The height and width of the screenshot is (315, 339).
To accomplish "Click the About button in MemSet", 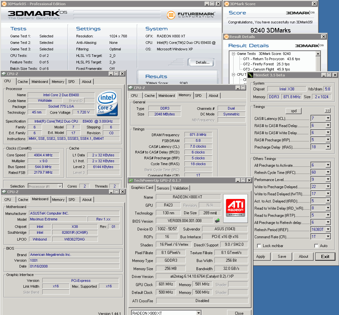I will tap(303, 256).
